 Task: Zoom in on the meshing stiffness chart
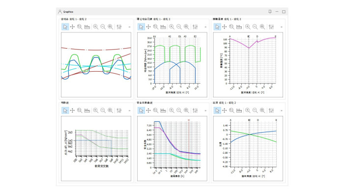(x=172, y=27)
